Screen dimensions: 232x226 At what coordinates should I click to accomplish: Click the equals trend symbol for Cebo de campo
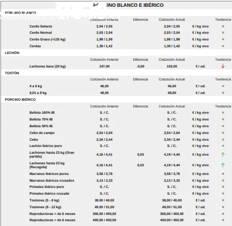click(x=223, y=133)
